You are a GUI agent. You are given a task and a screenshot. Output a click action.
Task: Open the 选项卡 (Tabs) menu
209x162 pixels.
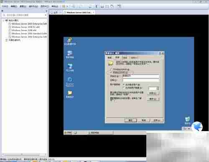(x=45, y=6)
